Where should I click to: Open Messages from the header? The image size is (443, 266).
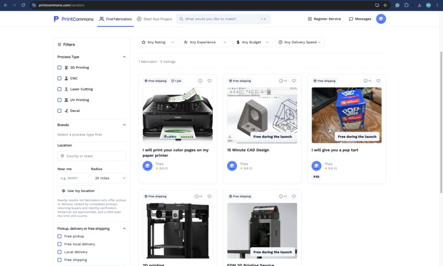click(360, 19)
